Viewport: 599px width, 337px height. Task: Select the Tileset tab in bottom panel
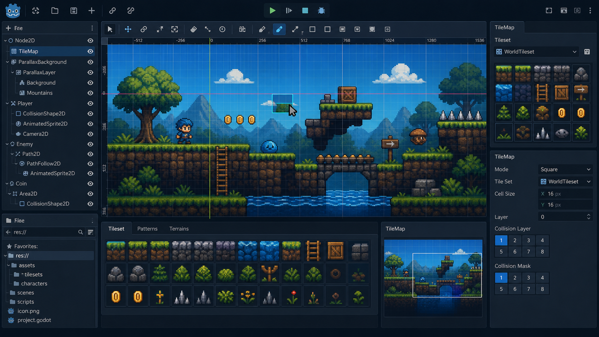116,228
